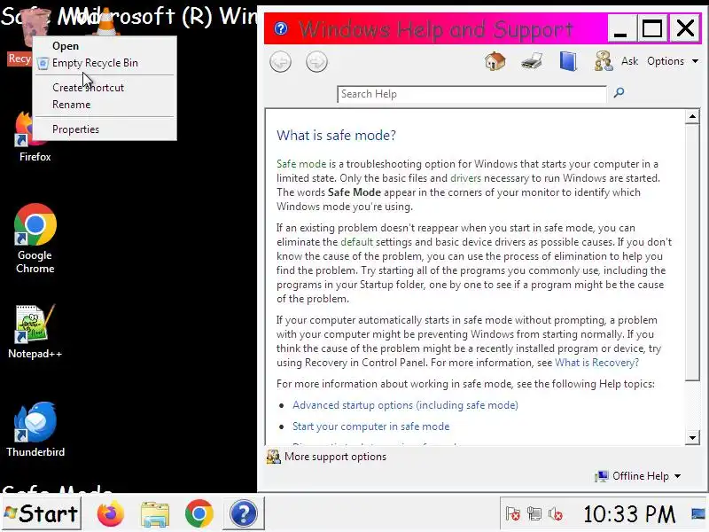The height and width of the screenshot is (532, 709).
Task: Select the Google Chrome desktop shortcut
Action: point(35,239)
